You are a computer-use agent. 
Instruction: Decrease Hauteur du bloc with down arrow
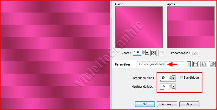click(x=170, y=87)
